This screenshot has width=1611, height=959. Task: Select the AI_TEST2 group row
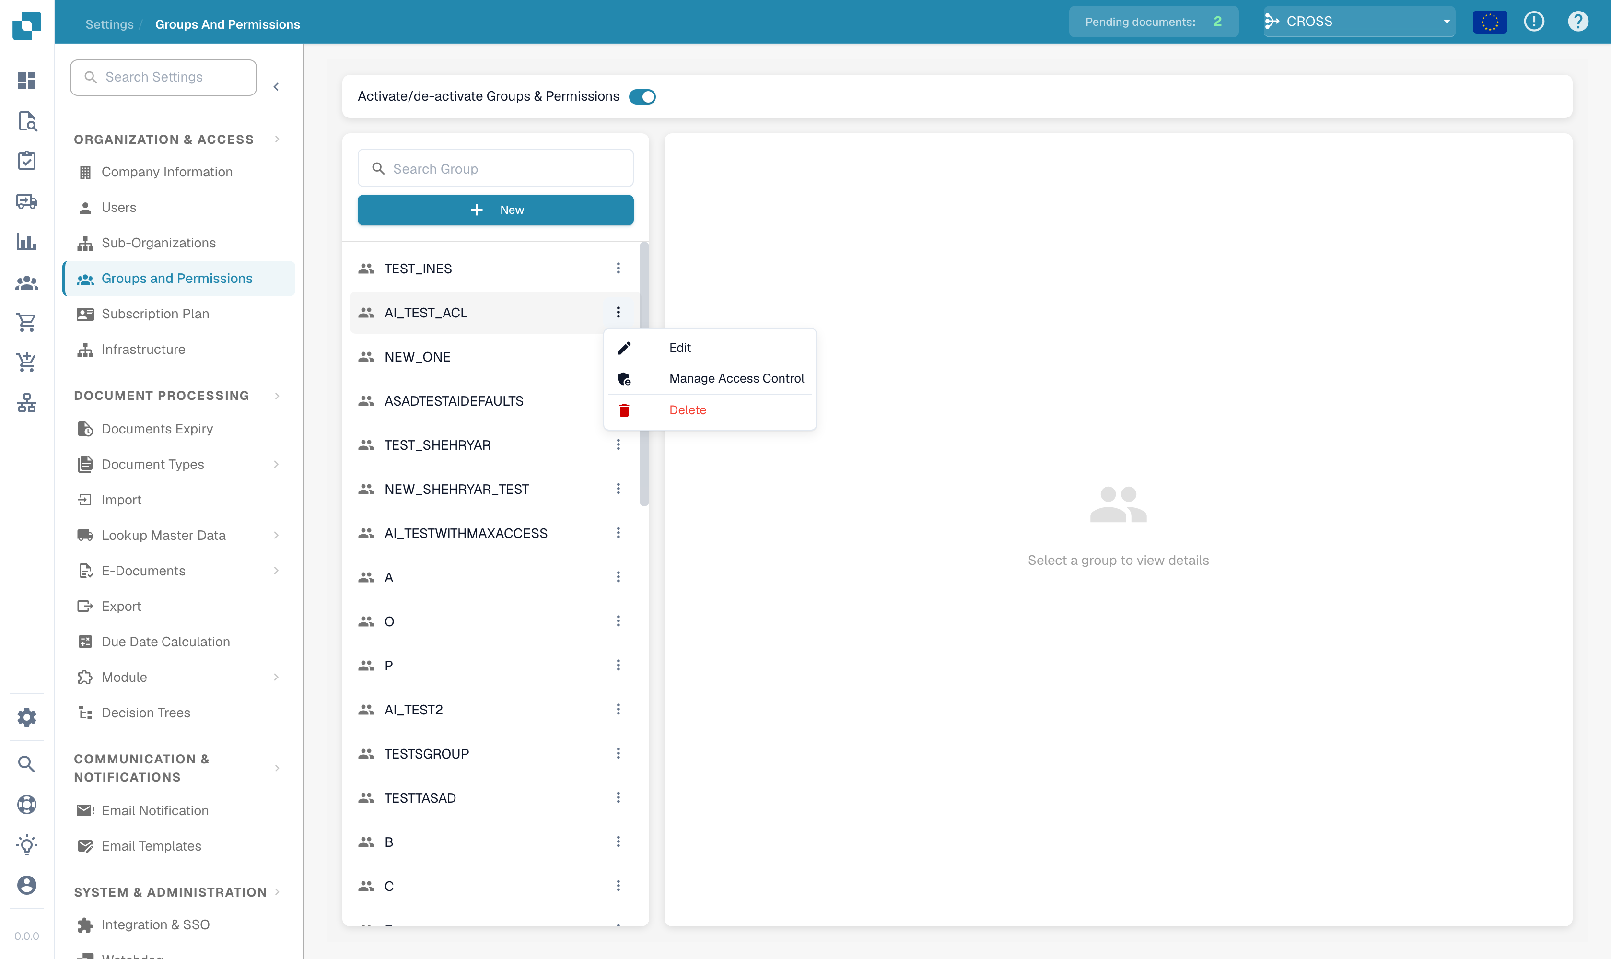(x=494, y=710)
